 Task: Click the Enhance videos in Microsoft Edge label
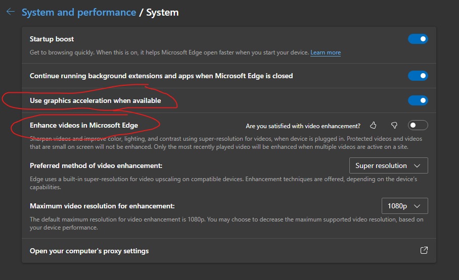click(x=84, y=125)
